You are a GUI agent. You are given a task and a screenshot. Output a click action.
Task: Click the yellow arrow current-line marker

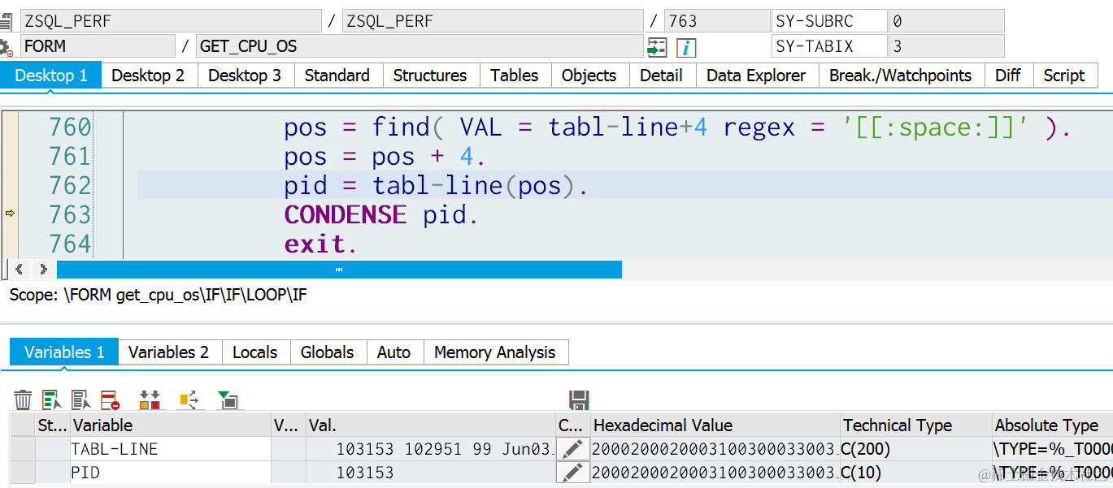(10, 214)
